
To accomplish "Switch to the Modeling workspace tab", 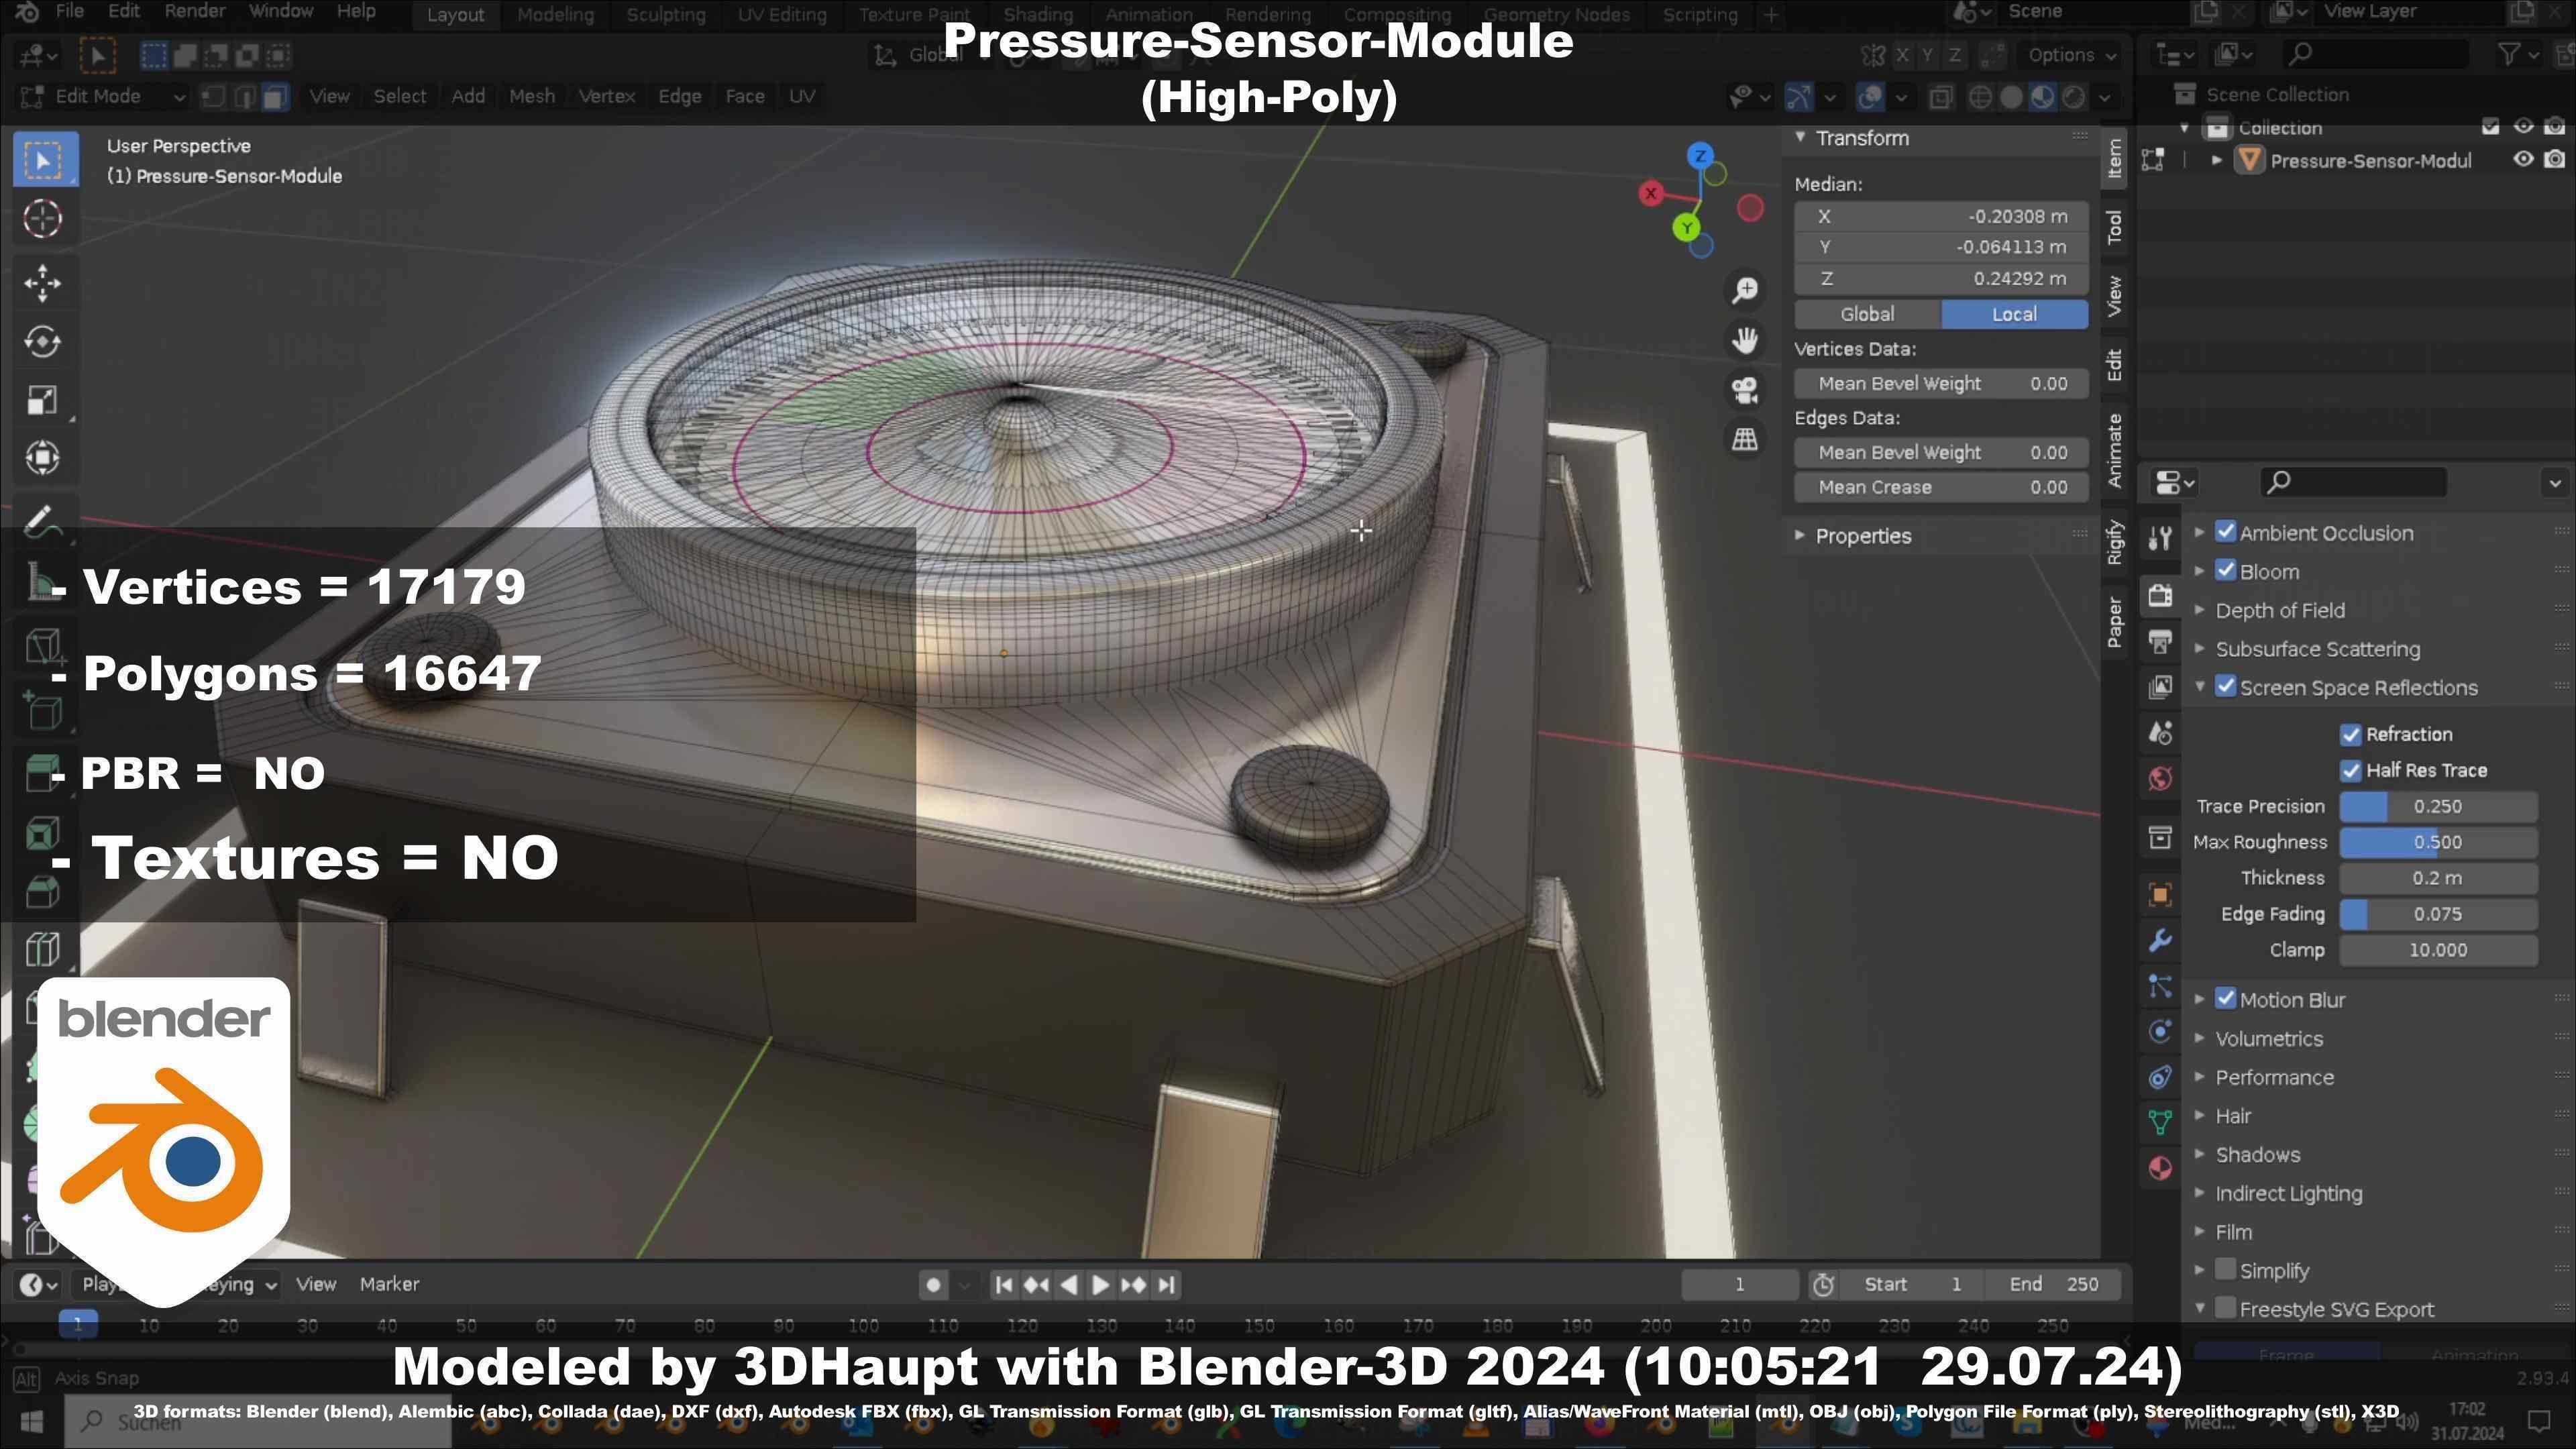I will pyautogui.click(x=555, y=15).
